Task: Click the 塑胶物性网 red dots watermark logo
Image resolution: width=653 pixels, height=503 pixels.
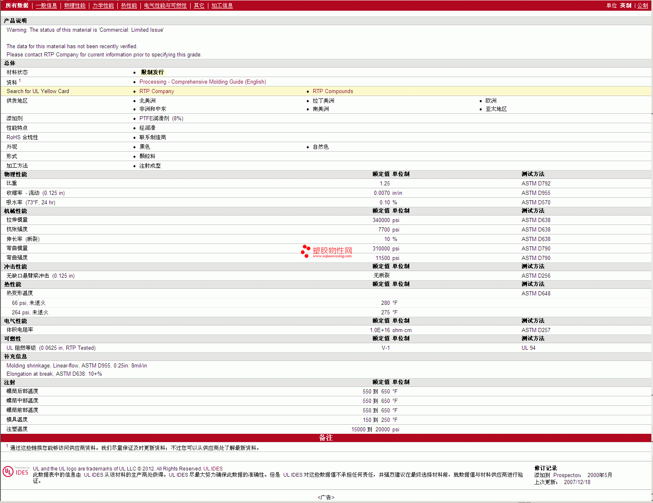Action: click(x=306, y=251)
